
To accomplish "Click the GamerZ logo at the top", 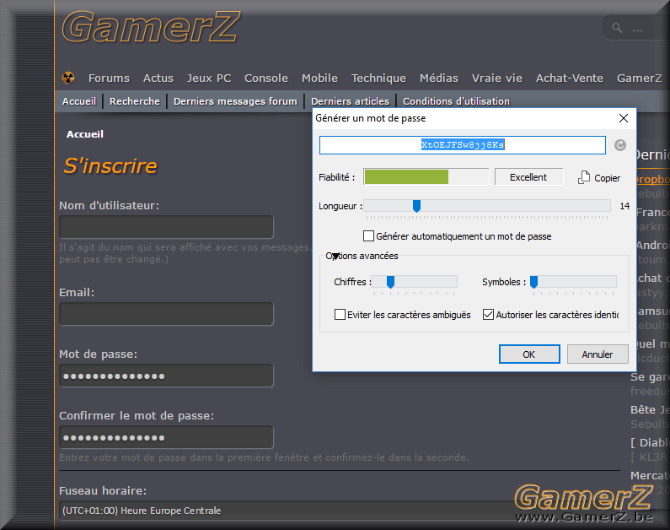I will pyautogui.click(x=151, y=28).
